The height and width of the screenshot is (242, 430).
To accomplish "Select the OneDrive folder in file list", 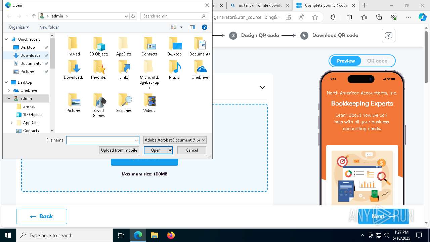I will (x=200, y=70).
